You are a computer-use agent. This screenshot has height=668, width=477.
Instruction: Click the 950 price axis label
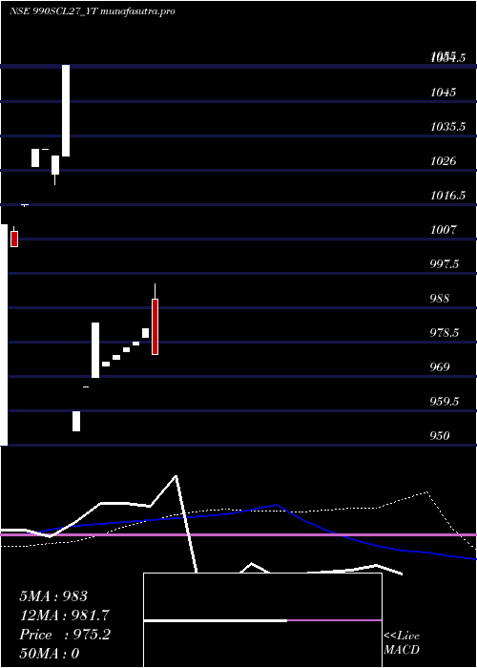point(440,436)
